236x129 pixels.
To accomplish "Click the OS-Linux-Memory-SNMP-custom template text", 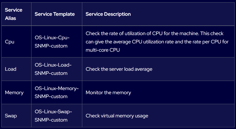I will tap(57, 92).
